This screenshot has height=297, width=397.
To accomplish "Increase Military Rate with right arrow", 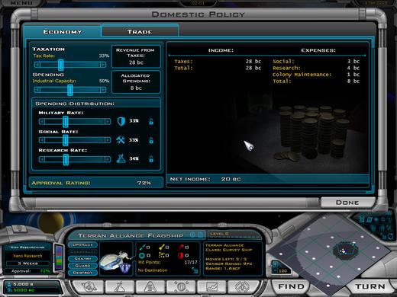I will [108, 122].
